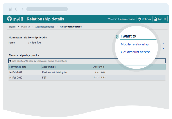
Task: Sort by the Commence date column header
Action: click(x=17, y=67)
